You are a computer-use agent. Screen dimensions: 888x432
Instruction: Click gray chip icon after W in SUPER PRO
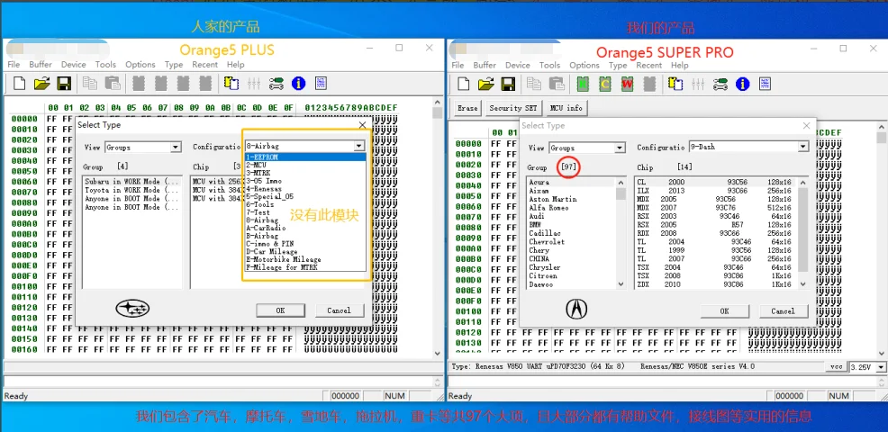(649, 85)
